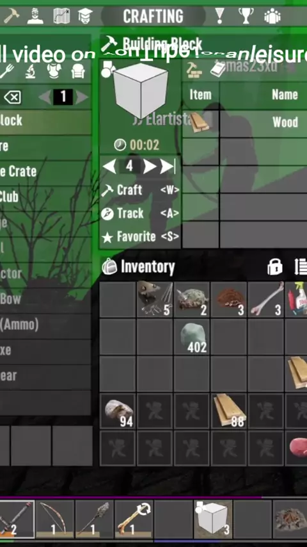Select Bow recipe in the list
The width and height of the screenshot is (307, 547).
(x=45, y=299)
